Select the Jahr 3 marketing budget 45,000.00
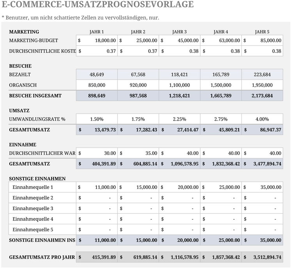Screen dimensions: 291x268 179,41
